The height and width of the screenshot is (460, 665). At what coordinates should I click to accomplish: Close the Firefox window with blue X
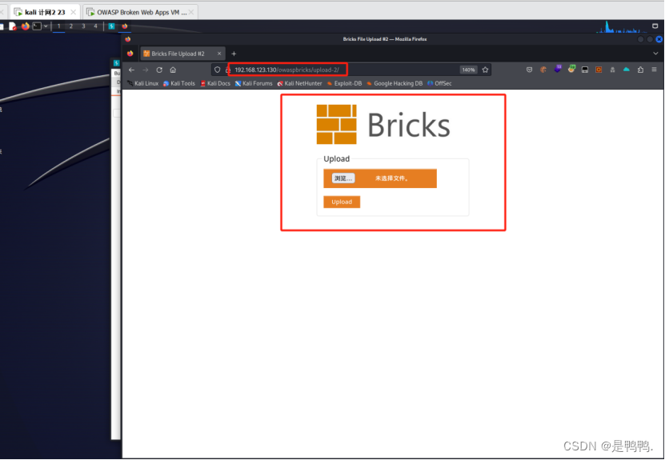tap(659, 39)
